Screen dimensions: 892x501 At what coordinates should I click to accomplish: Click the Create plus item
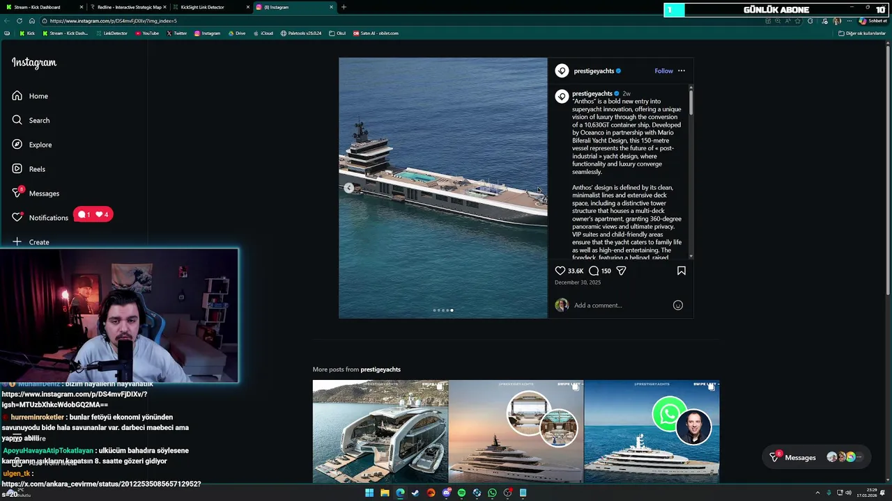pyautogui.click(x=31, y=242)
